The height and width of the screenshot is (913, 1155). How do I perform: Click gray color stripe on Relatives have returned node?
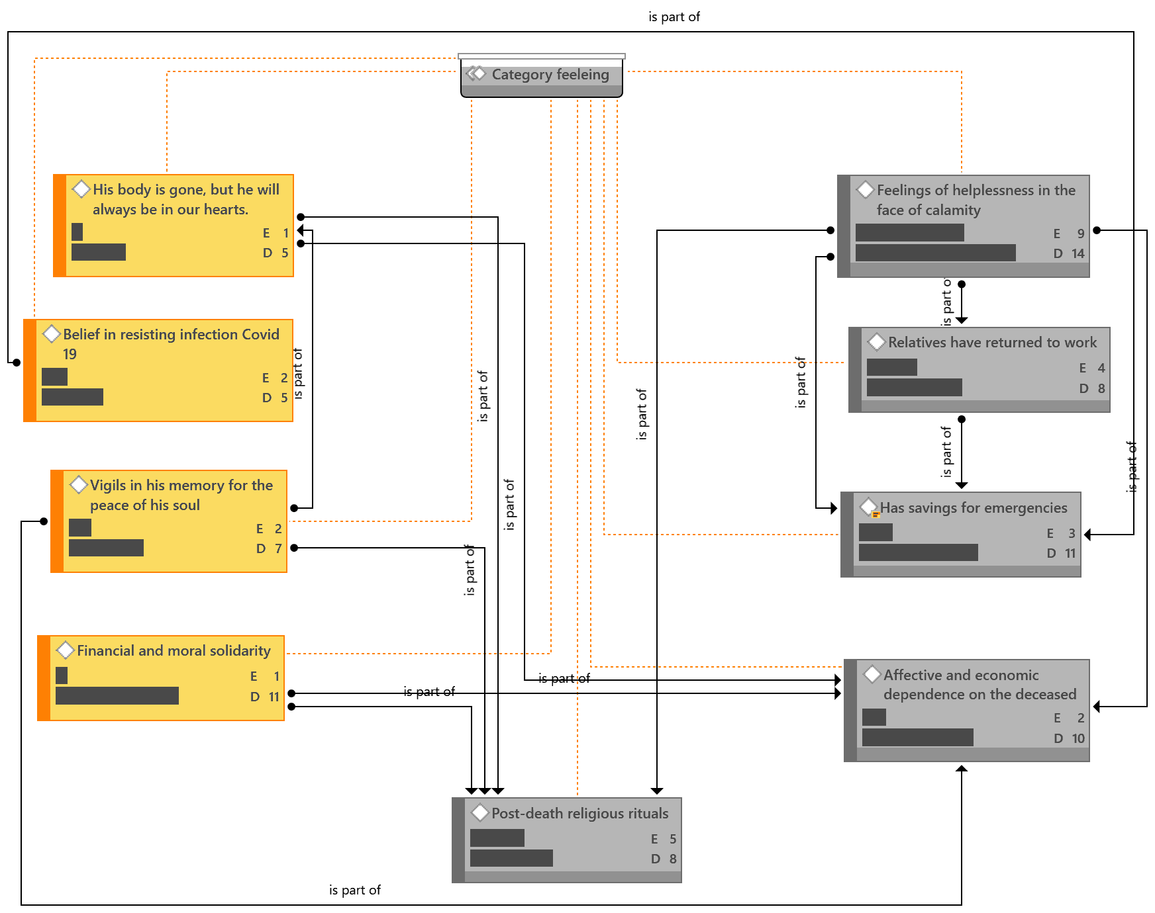pyautogui.click(x=855, y=370)
